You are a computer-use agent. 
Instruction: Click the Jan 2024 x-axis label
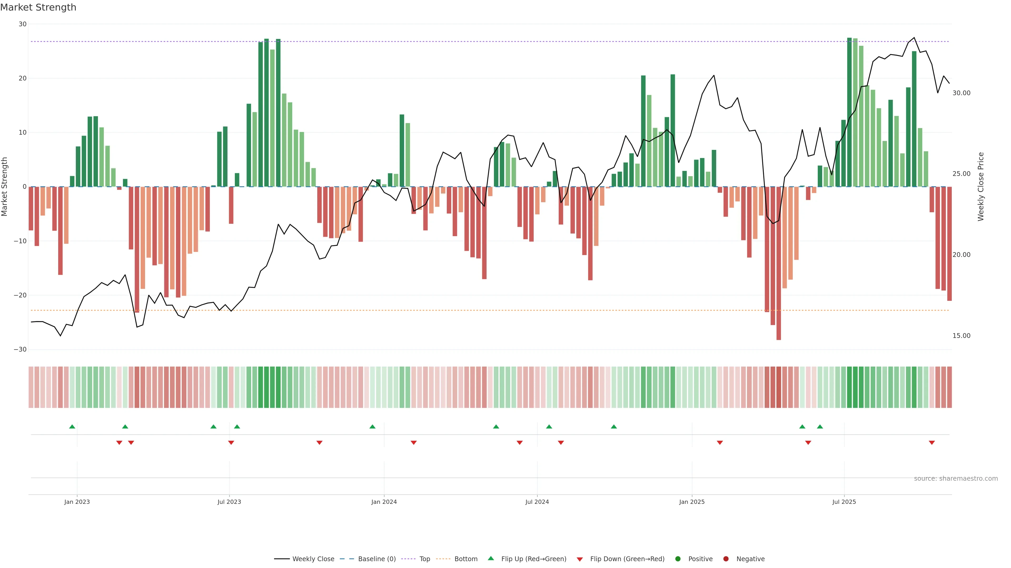click(384, 502)
